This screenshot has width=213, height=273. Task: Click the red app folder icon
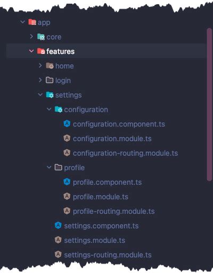(32, 22)
